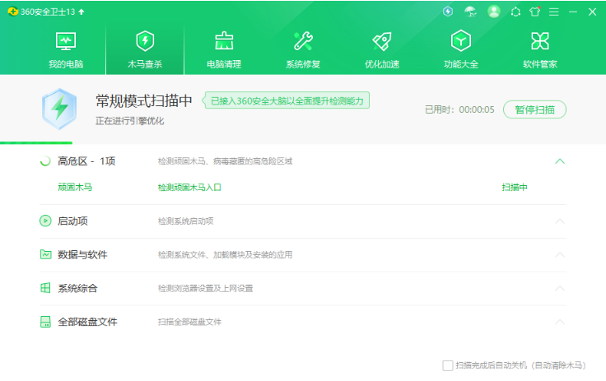Screen dimensions: 606x381
Task: Expand the 全部磁盘文件 section chevron
Action: pos(560,322)
